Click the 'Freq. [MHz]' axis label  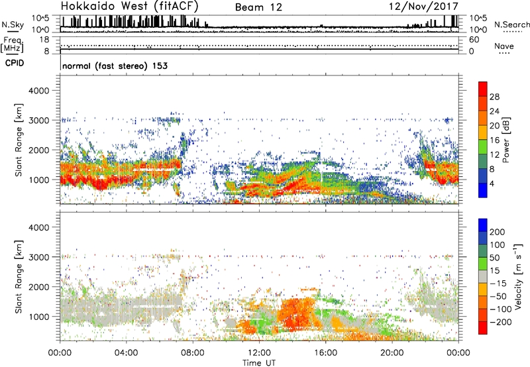point(12,44)
